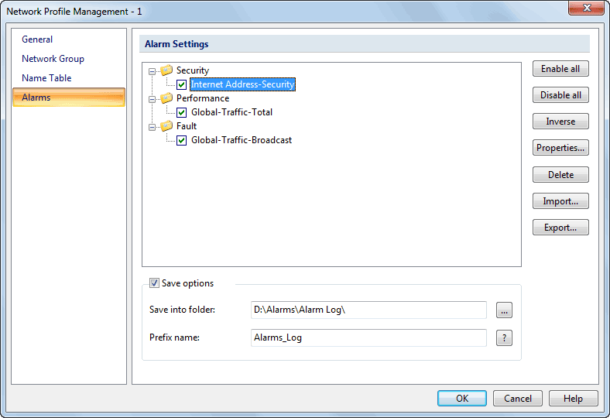Open the Name Table page
Image resolution: width=610 pixels, height=418 pixels.
click(46, 77)
